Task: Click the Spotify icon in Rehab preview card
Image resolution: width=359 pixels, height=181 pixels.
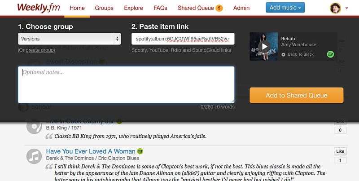Action: pyautogui.click(x=330, y=54)
